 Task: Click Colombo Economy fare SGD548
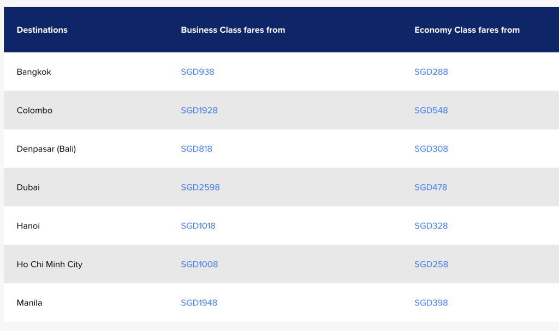coord(431,110)
